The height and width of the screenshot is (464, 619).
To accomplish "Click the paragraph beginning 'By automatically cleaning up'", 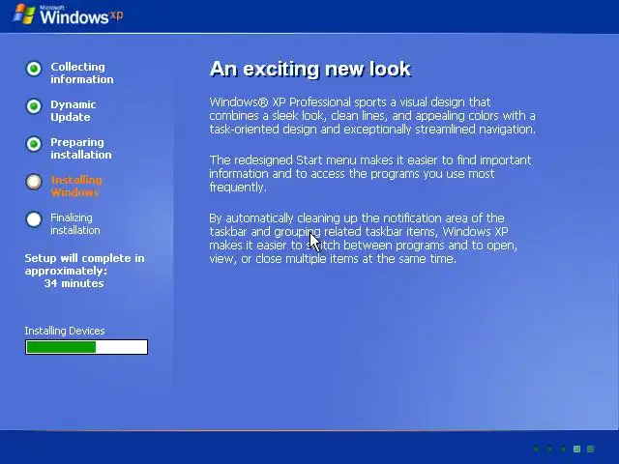I will pyautogui.click(x=364, y=239).
